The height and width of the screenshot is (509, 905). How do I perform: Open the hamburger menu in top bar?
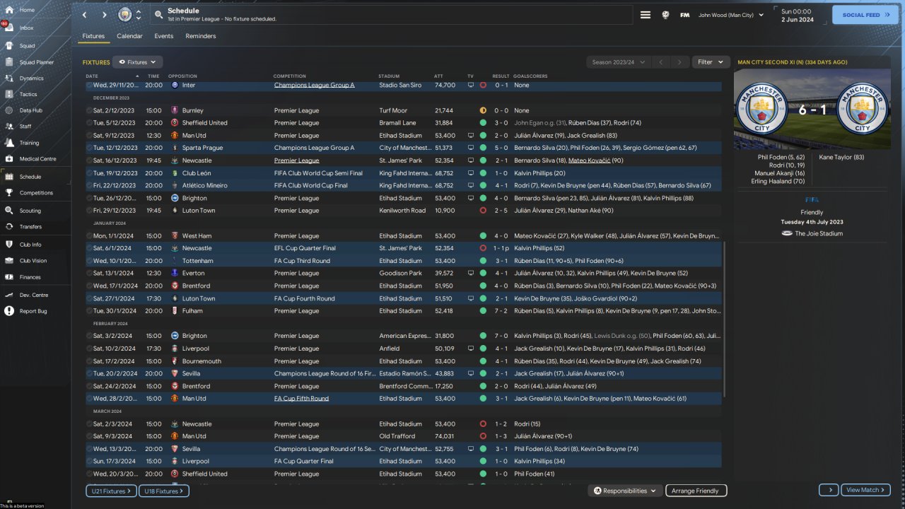645,15
